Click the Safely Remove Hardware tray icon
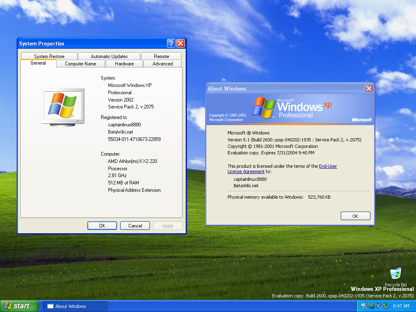The height and width of the screenshot is (312, 416). point(386,306)
